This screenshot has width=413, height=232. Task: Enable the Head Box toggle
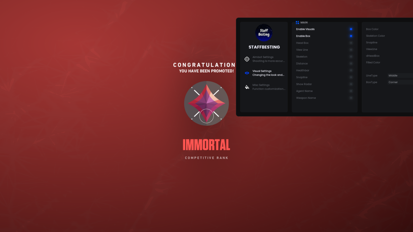351,43
